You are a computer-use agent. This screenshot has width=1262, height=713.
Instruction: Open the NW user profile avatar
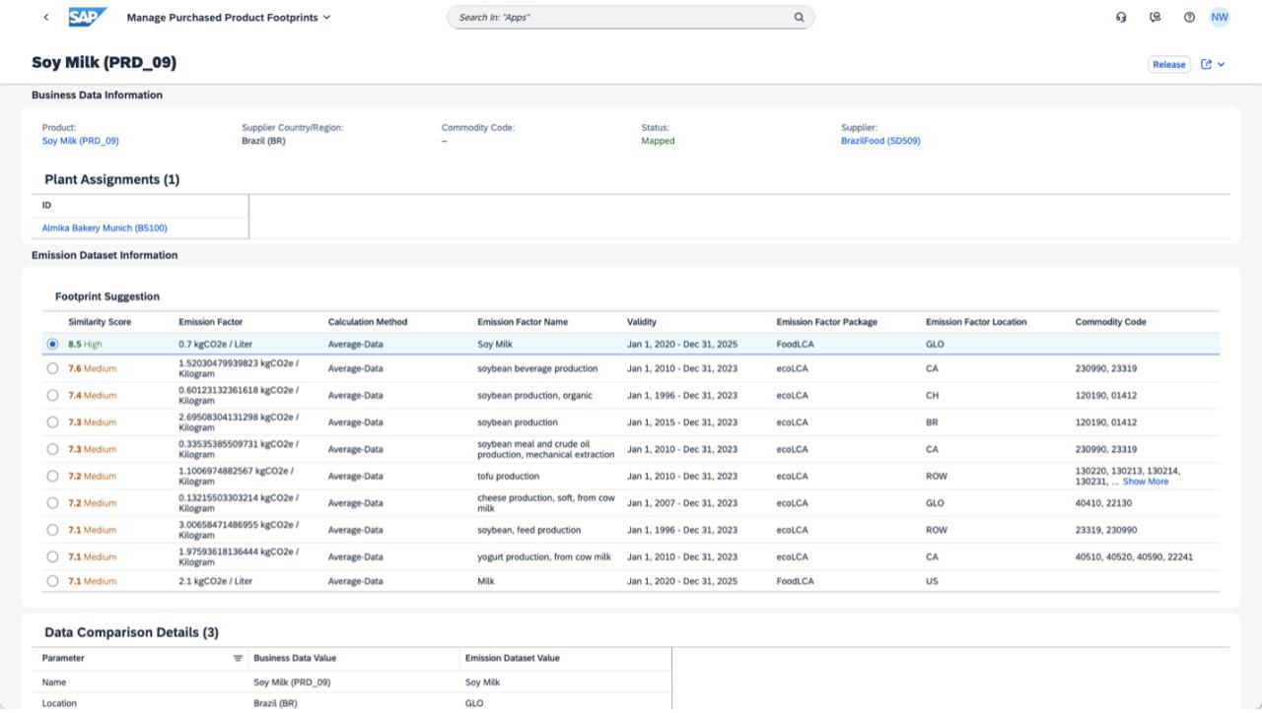tap(1220, 18)
